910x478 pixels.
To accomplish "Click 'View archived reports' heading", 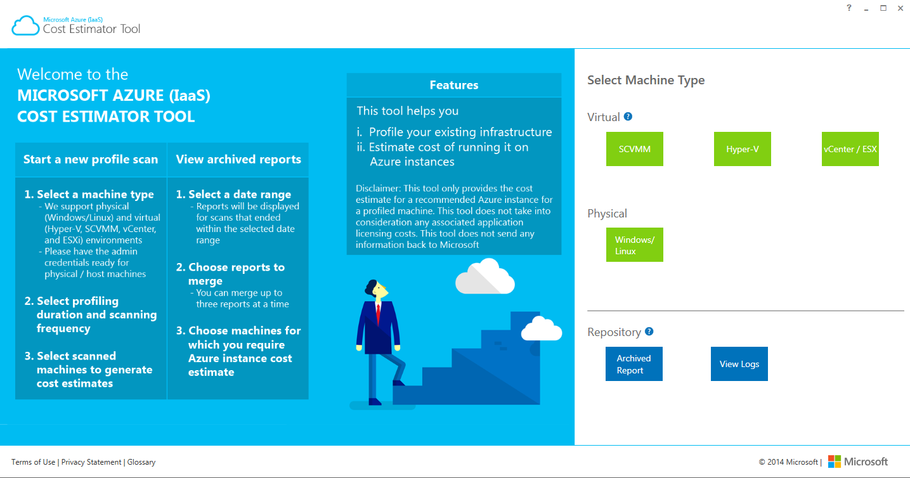I will coord(238,159).
